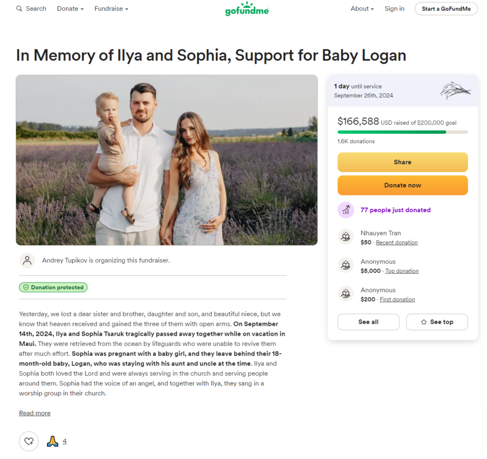Expand the Fundraise dropdown menu

[x=111, y=9]
